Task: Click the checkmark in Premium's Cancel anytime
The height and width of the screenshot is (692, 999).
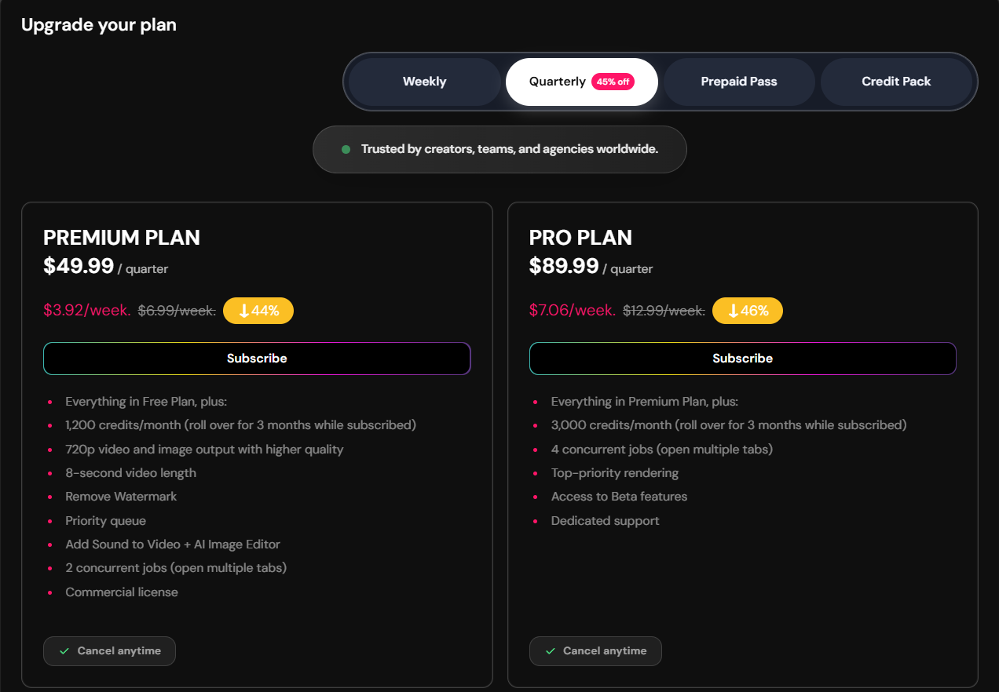Action: pyautogui.click(x=64, y=651)
